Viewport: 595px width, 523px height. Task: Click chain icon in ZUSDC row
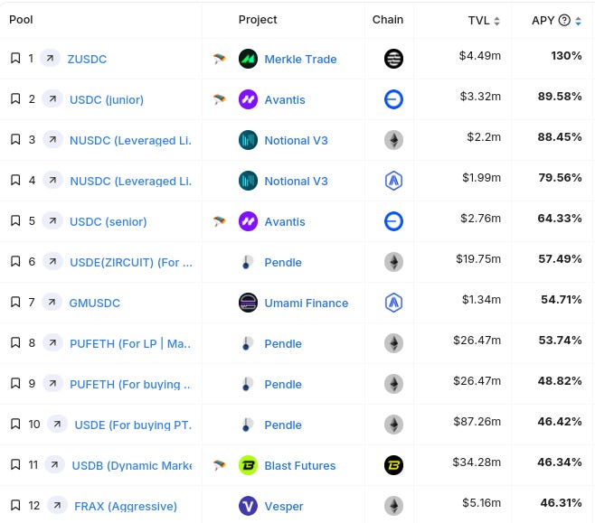pos(393,59)
